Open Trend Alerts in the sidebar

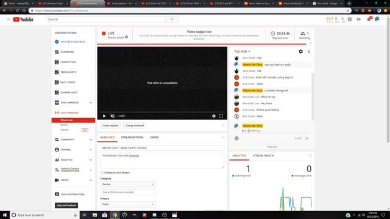click(x=66, y=72)
